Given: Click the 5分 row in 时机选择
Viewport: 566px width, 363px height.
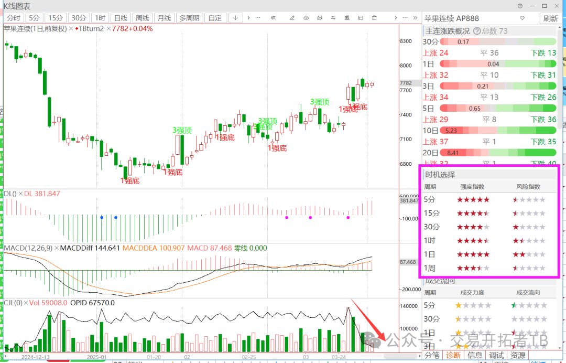Looking at the screenshot, I should point(490,200).
